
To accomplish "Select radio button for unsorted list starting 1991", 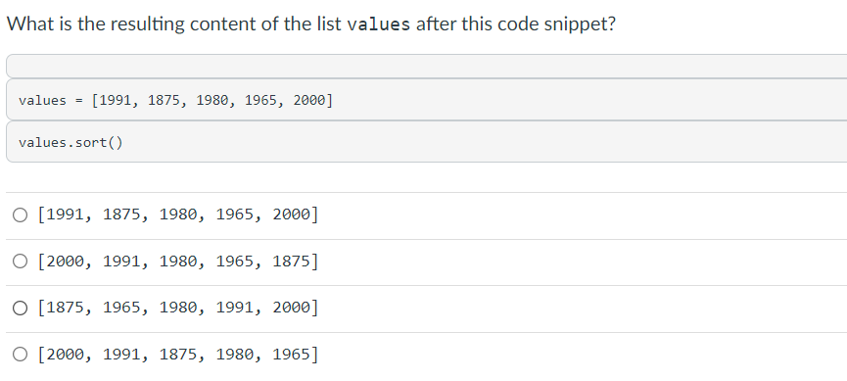I will point(20,215).
